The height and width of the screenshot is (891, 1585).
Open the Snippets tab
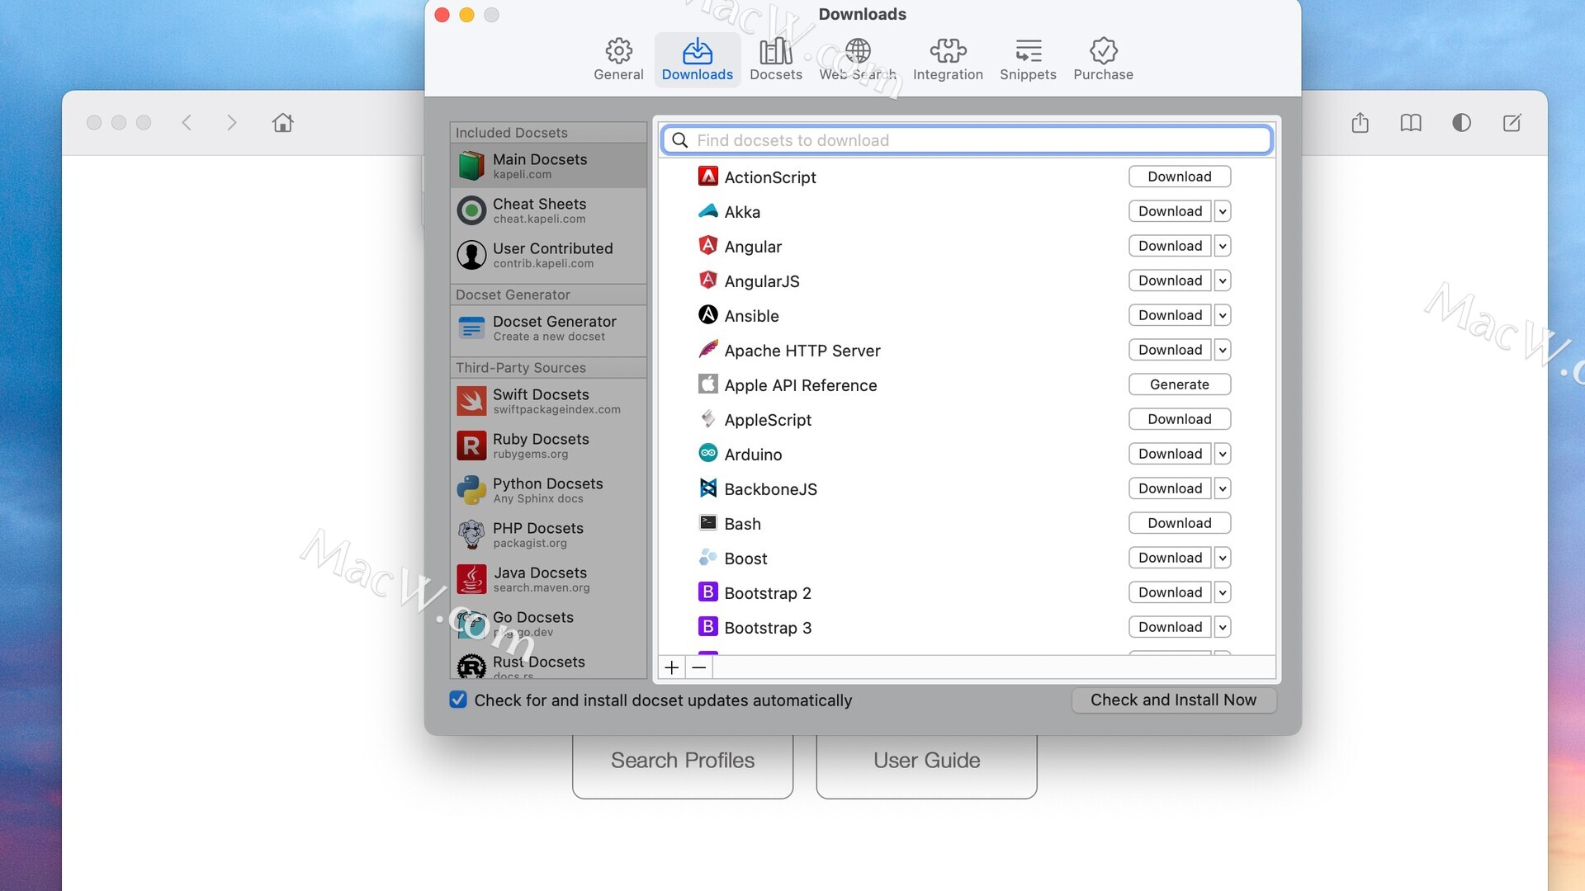(x=1028, y=59)
